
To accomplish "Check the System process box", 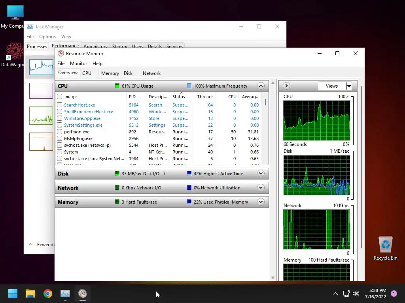I will [60, 152].
